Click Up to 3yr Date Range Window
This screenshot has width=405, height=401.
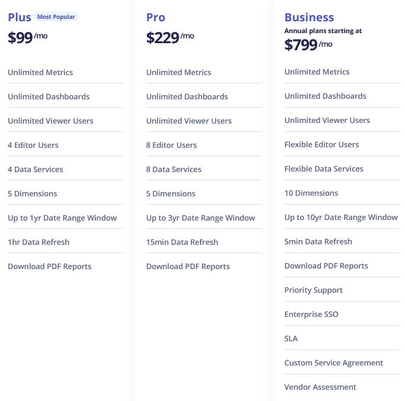click(201, 218)
